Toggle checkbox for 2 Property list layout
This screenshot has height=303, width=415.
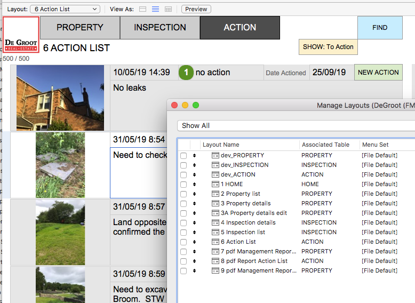(x=183, y=194)
